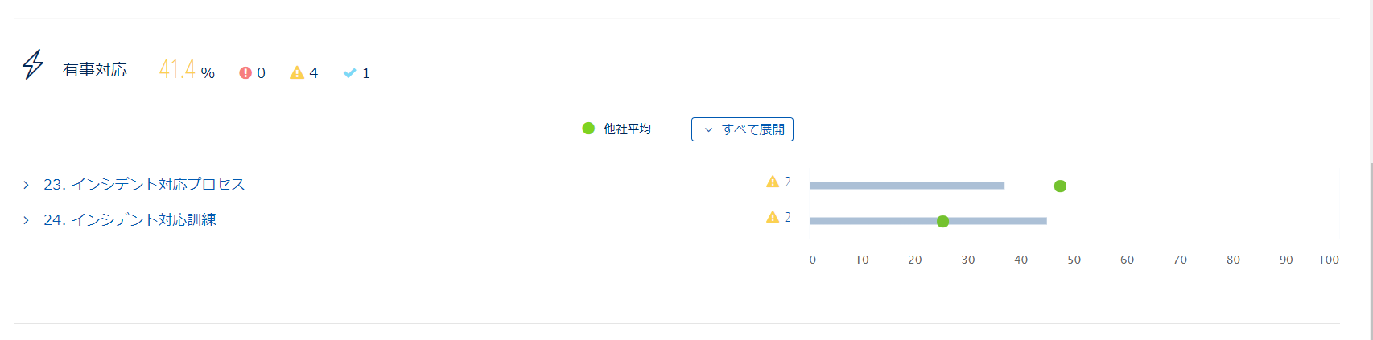Viewport: 1373px width, 340px height.
Task: Click the 41.4 % score value
Action: [x=187, y=70]
